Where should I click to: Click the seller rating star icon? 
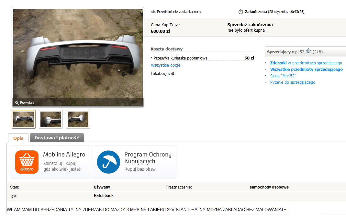pos(308,51)
